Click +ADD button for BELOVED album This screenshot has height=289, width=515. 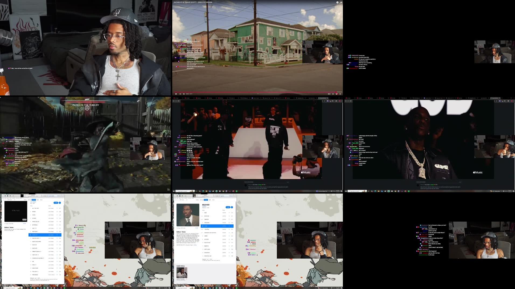[x=228, y=207]
